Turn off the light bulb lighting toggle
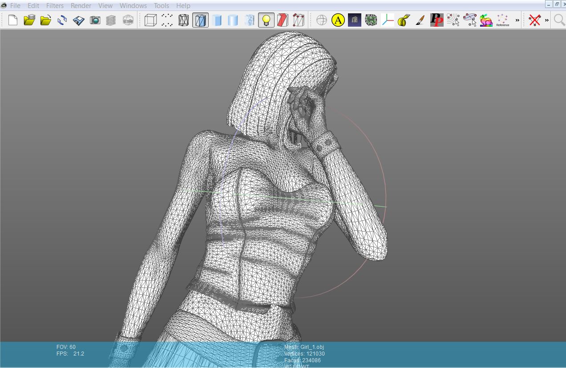This screenshot has width=566, height=368. (266, 20)
